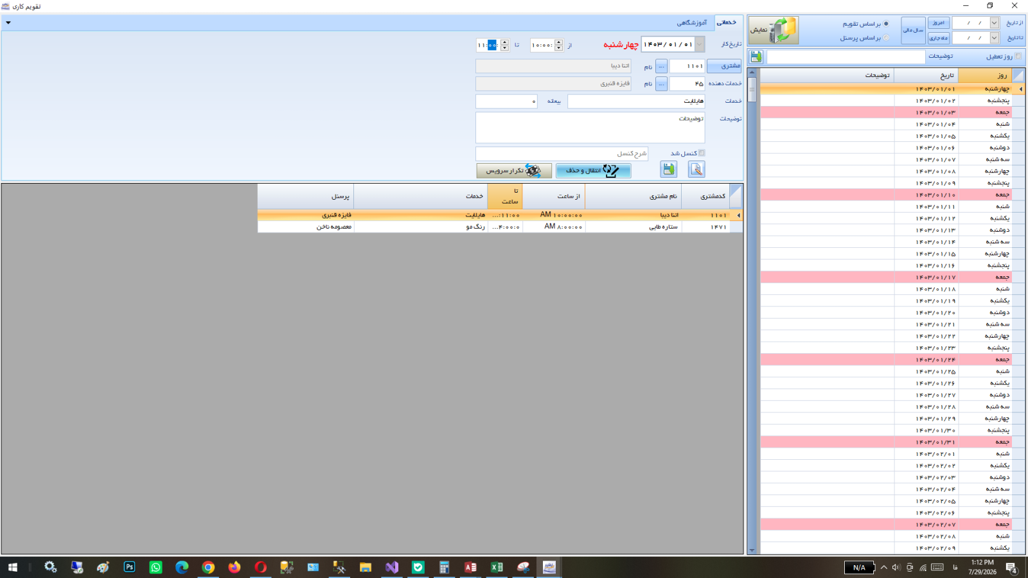Image resolution: width=1028 pixels, height=578 pixels.
Task: Select the بر اساس پرسنل radio option
Action: (886, 38)
